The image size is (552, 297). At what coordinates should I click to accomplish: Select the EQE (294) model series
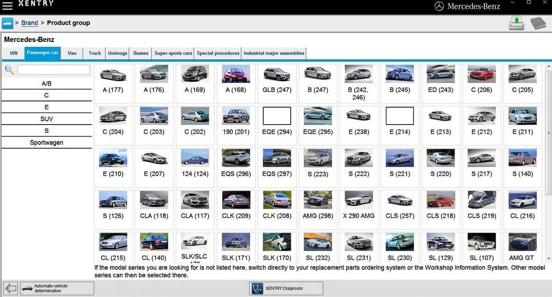pyautogui.click(x=277, y=125)
